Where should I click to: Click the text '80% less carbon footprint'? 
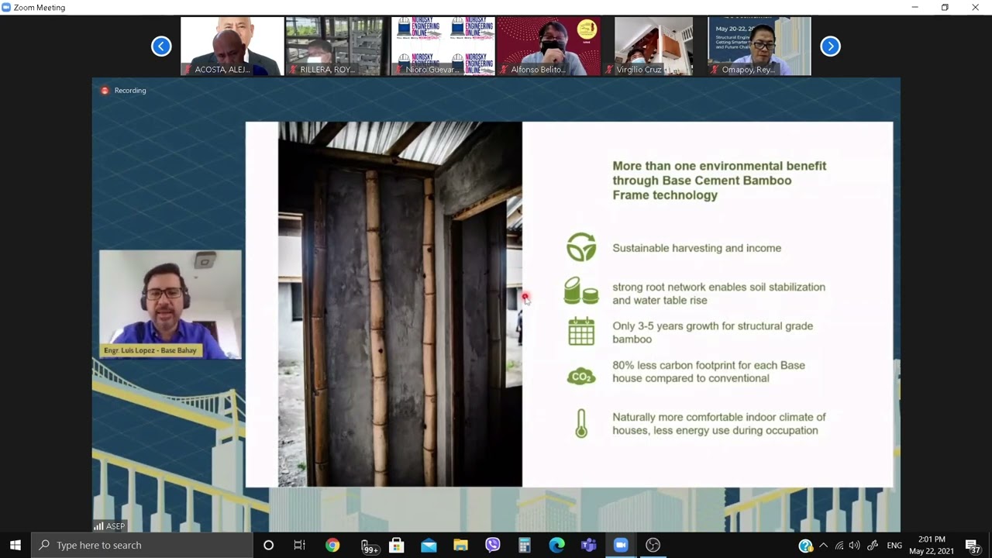pos(674,365)
